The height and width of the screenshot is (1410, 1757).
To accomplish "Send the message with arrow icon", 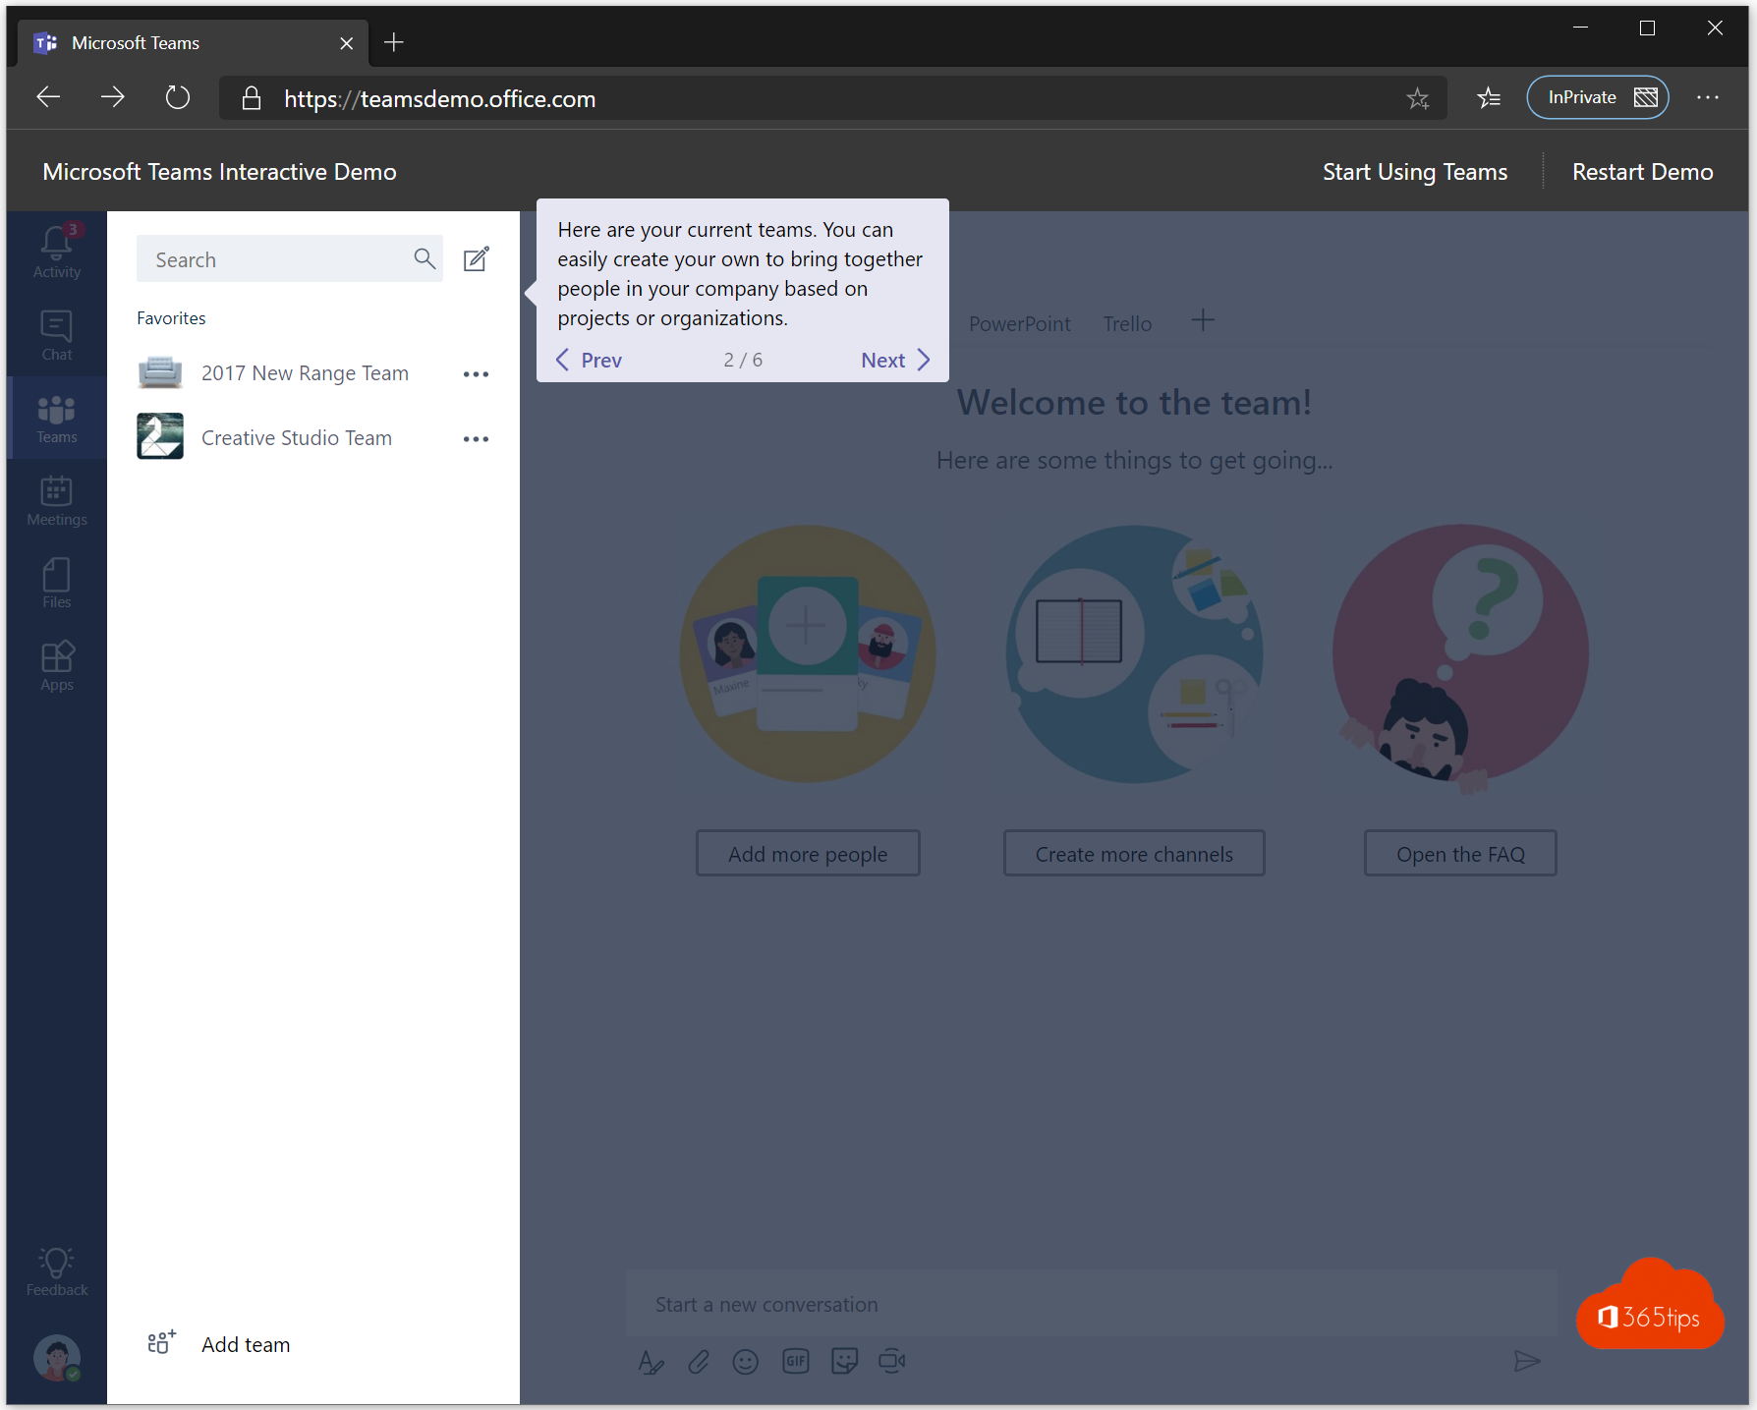I will pos(1527,1361).
